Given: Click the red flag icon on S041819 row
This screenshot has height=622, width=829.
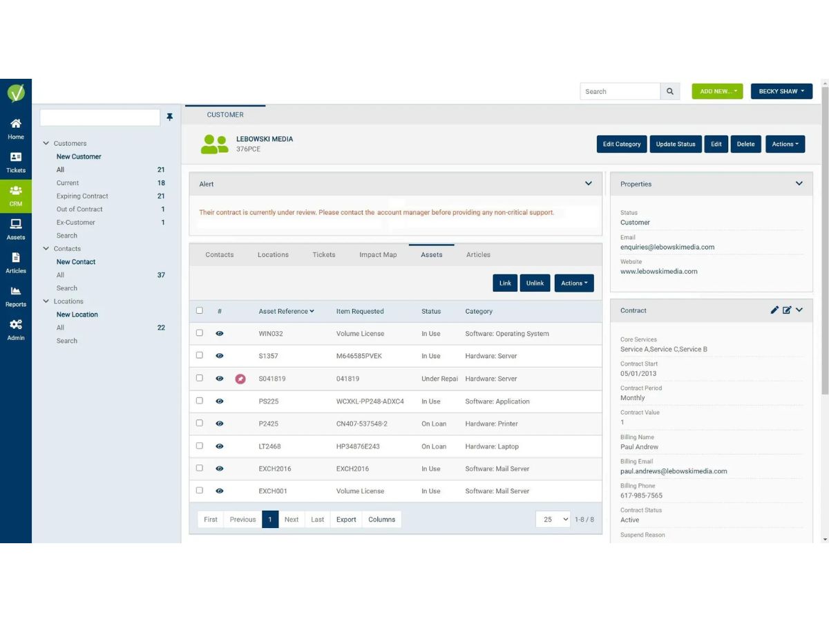Looking at the screenshot, I should pyautogui.click(x=240, y=379).
